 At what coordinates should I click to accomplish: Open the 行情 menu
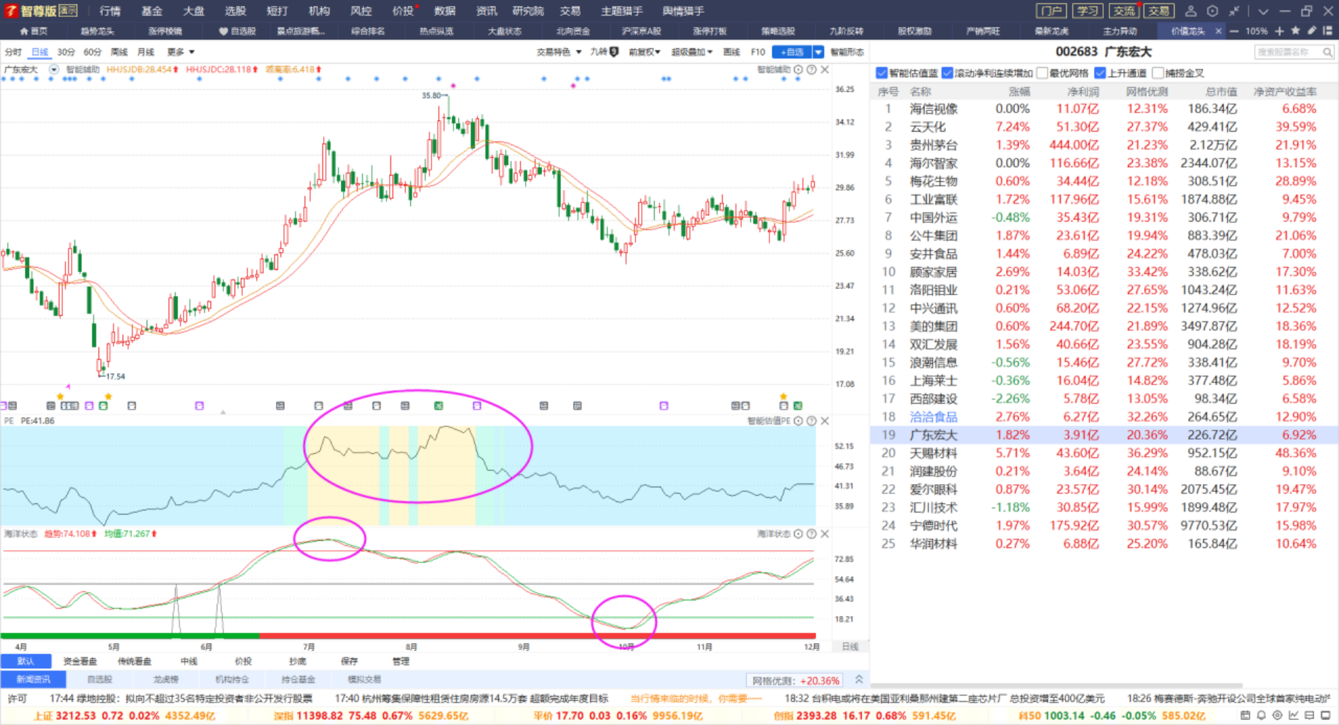click(110, 11)
